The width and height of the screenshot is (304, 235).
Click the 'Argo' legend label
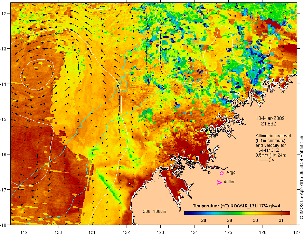click(231, 172)
